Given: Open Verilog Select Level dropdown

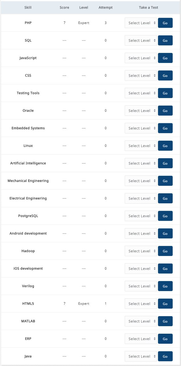Looking at the screenshot, I should [141, 286].
